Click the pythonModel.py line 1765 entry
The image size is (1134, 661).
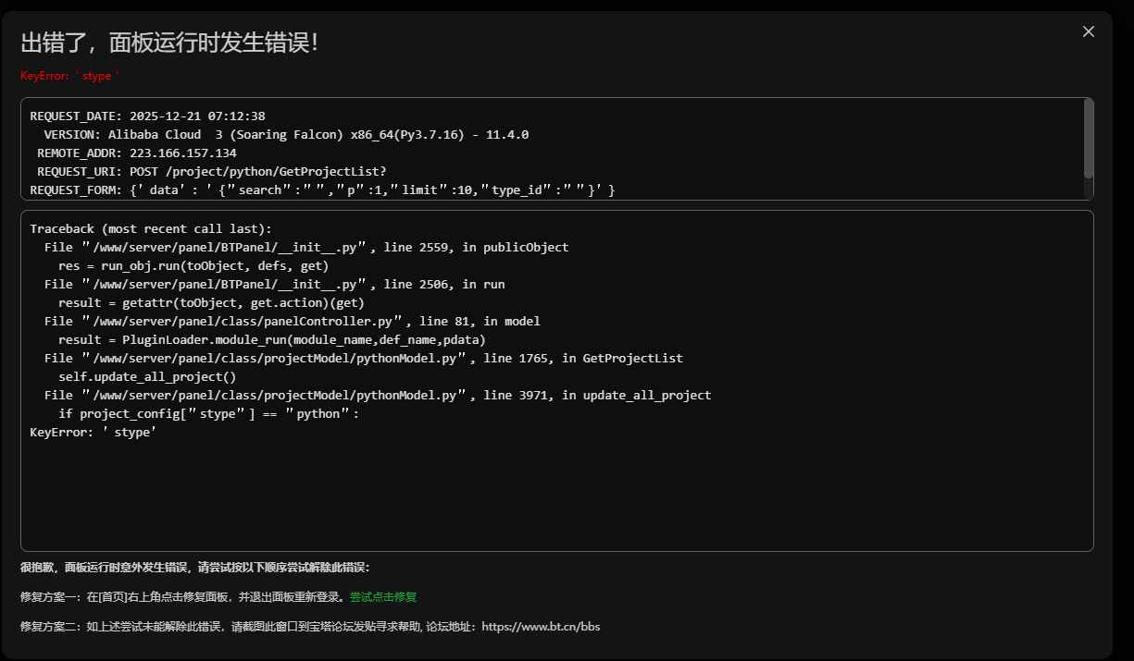tap(363, 358)
